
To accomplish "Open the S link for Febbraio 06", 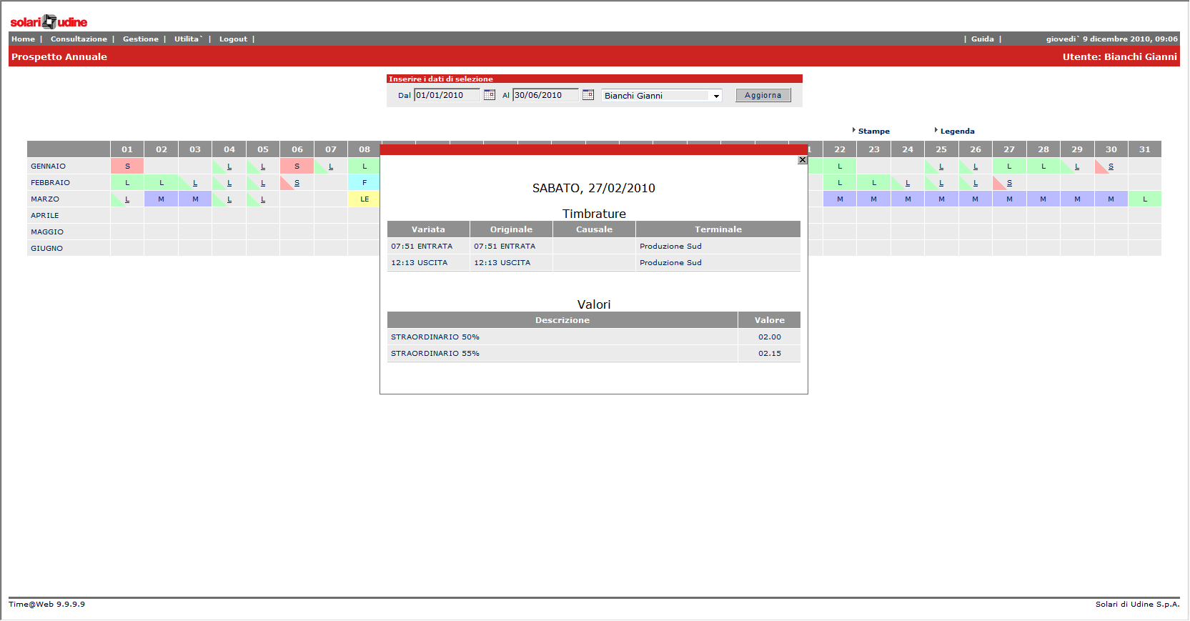I will 297,183.
